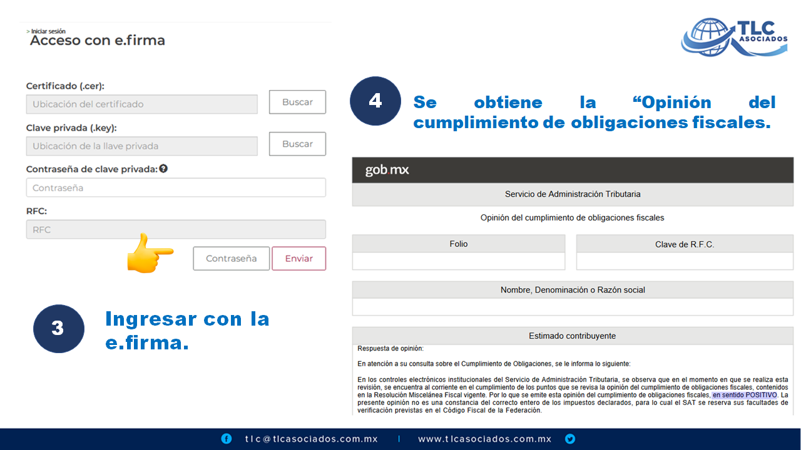Click the Estimado contribuyente header
The height and width of the screenshot is (450, 801).
pos(573,336)
